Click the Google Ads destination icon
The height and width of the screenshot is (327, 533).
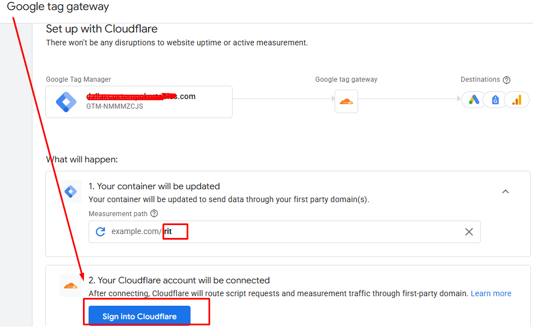(474, 100)
